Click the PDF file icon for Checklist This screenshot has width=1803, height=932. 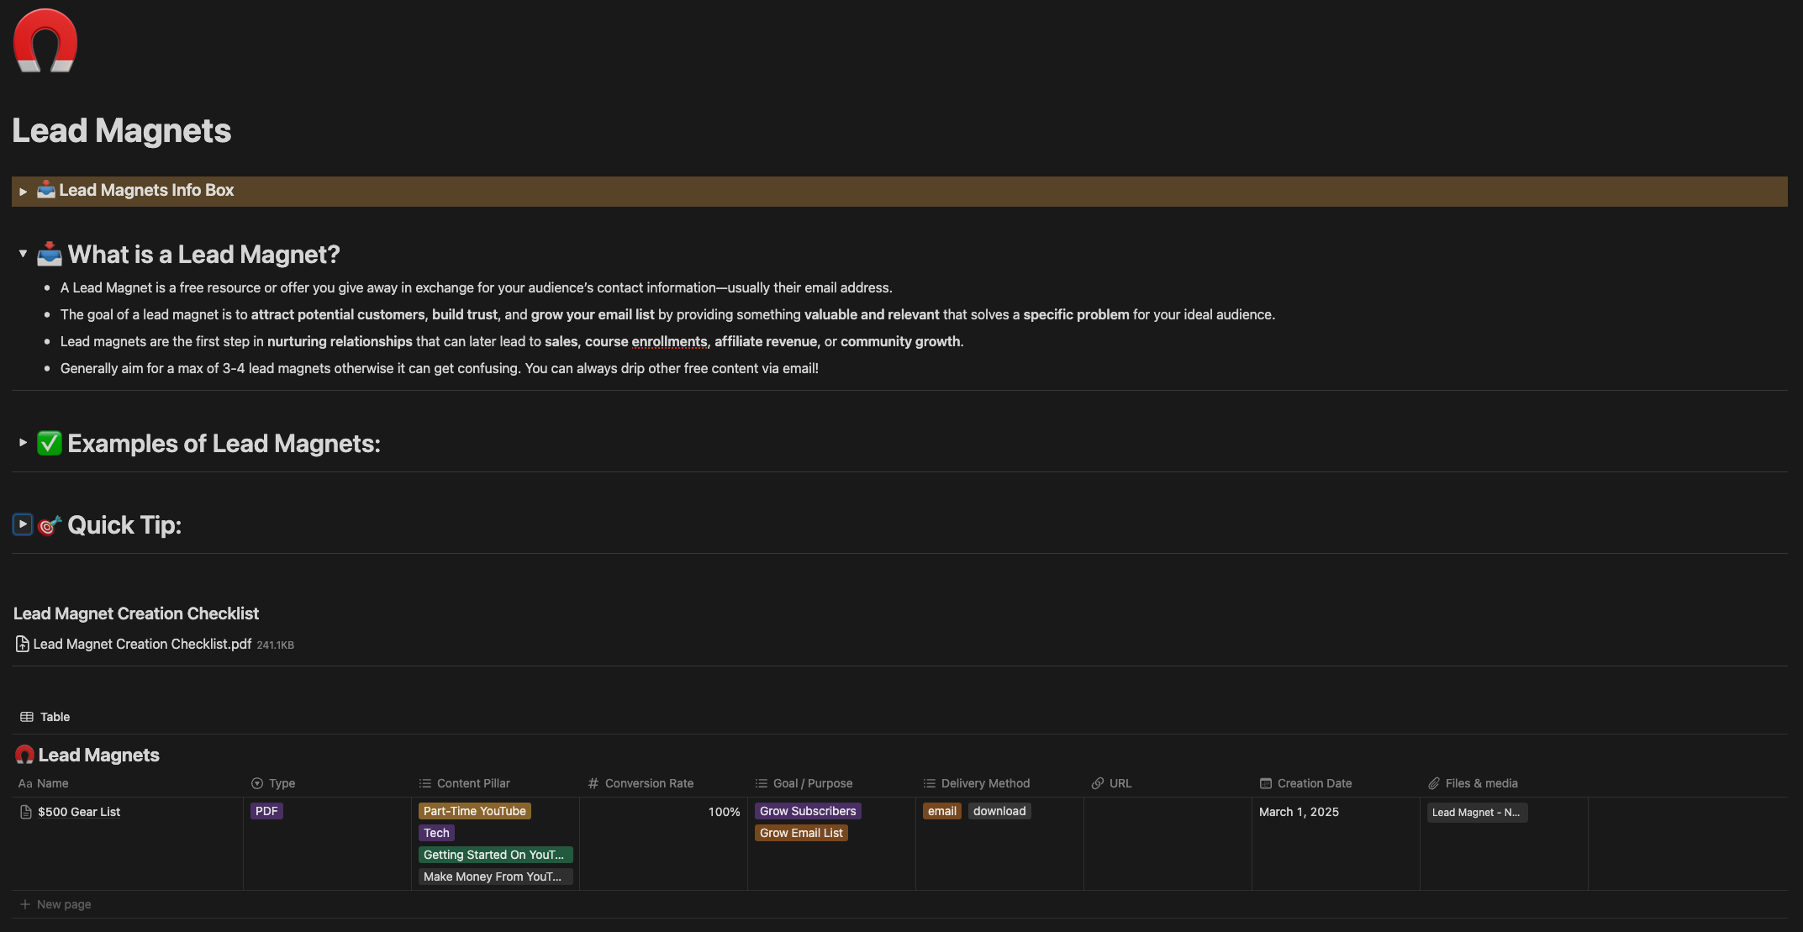[23, 645]
